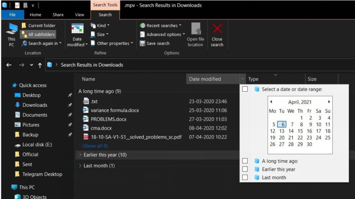Image resolution: width=355 pixels, height=199 pixels.
Task: Sort by Date modified column header
Action: [x=213, y=79]
